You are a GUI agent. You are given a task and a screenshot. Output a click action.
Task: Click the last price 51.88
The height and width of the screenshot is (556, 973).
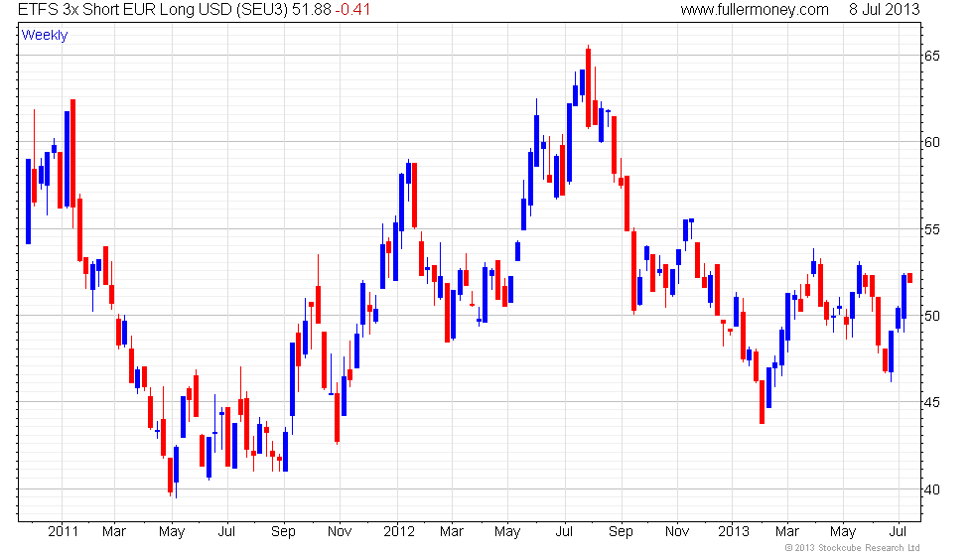pos(312,9)
